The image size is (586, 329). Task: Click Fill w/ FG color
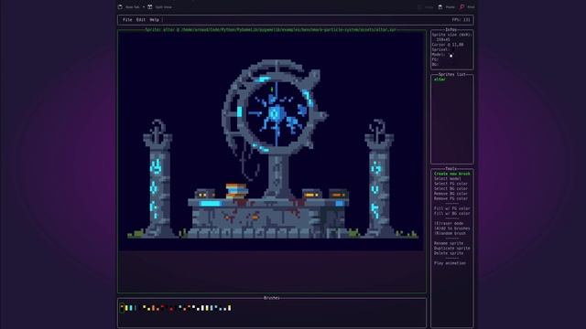click(451, 208)
